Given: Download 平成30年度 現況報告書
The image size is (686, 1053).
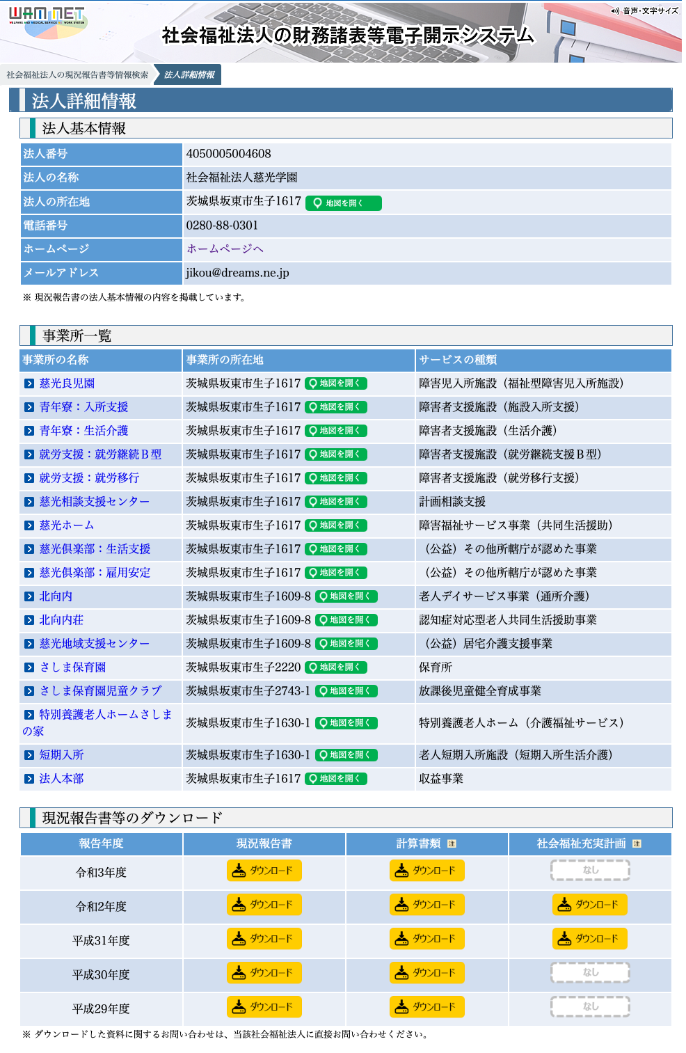Looking at the screenshot, I should [264, 973].
